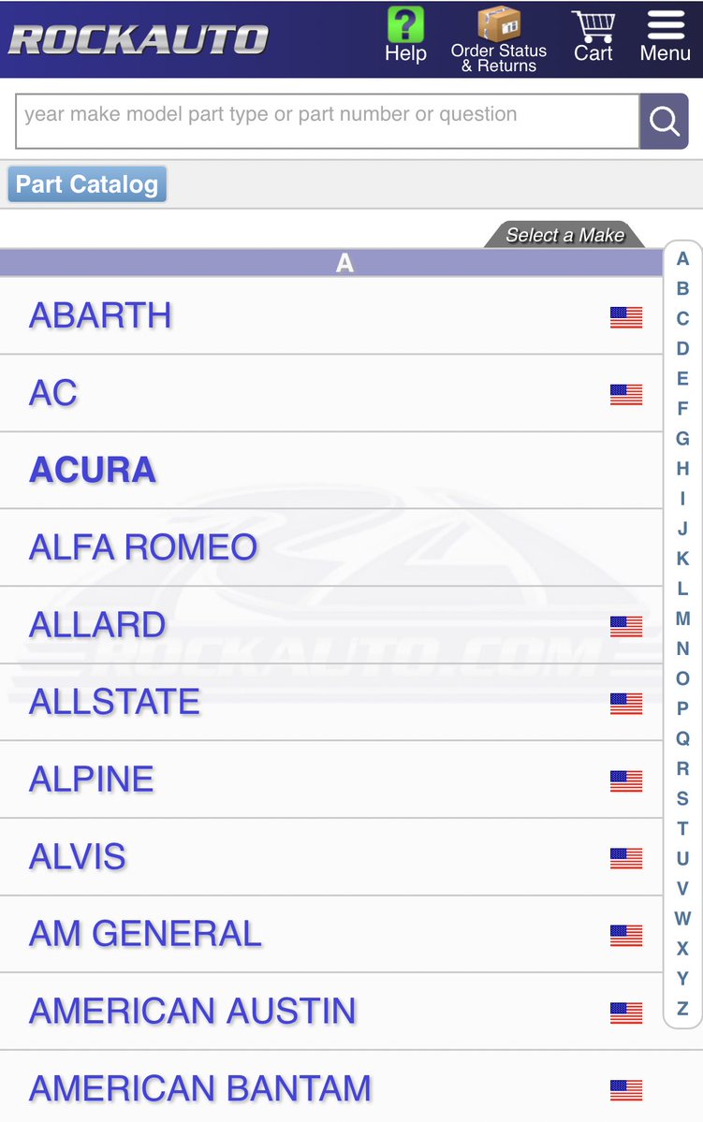The width and height of the screenshot is (703, 1122).
Task: Open the Help question mark icon
Action: [405, 25]
